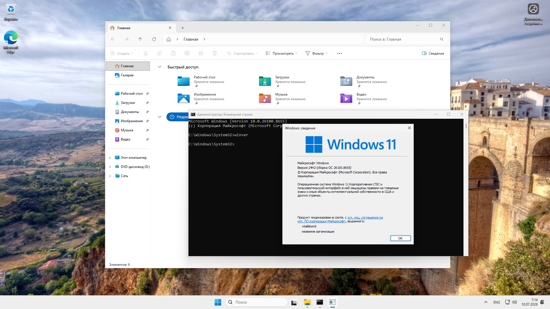Click the Delete trash icon in toolbar
550x309 pixels.
pyautogui.click(x=215, y=53)
